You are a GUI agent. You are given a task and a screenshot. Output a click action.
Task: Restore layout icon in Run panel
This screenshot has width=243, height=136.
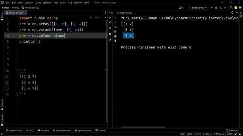click(x=110, y=34)
